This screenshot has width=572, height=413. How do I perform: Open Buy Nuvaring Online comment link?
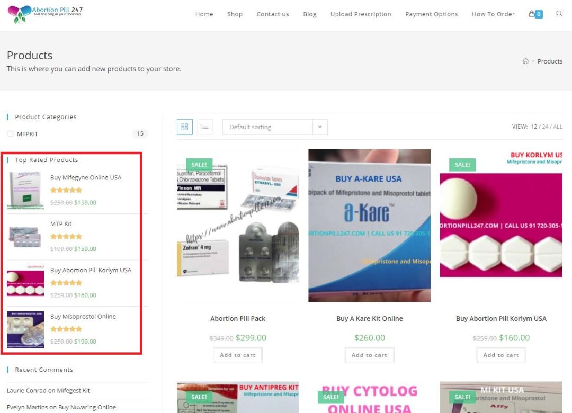[x=87, y=407]
